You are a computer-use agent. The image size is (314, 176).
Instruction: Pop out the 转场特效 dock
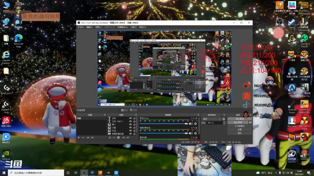(x=224, y=115)
